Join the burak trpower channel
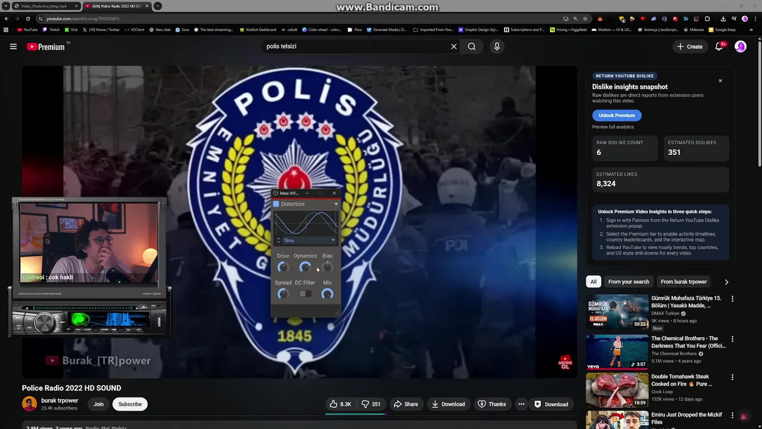This screenshot has height=429, width=762. tap(98, 404)
